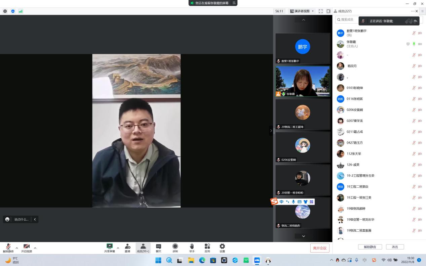
Task: Unmute the microphone in the bottom toolbar
Action: click(8, 248)
